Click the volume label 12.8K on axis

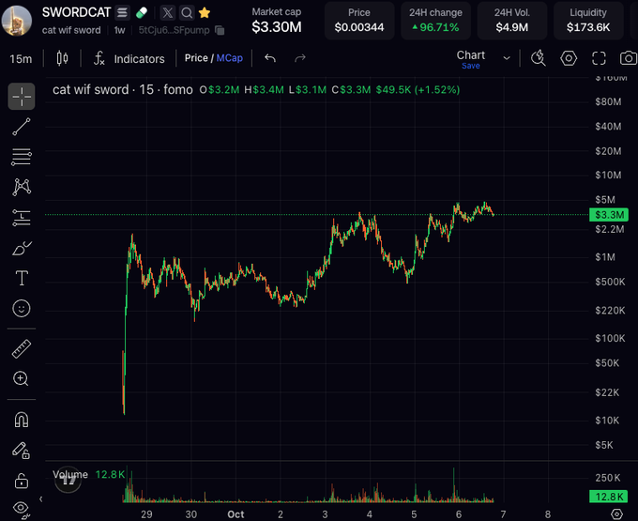coord(609,497)
